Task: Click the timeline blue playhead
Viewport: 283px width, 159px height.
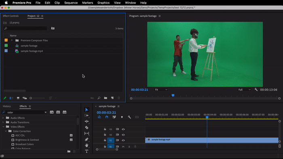Action: tap(207, 117)
